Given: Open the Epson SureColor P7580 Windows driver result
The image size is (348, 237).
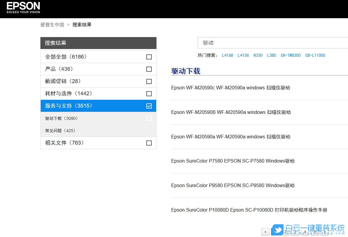Looking at the screenshot, I should coord(233,161).
